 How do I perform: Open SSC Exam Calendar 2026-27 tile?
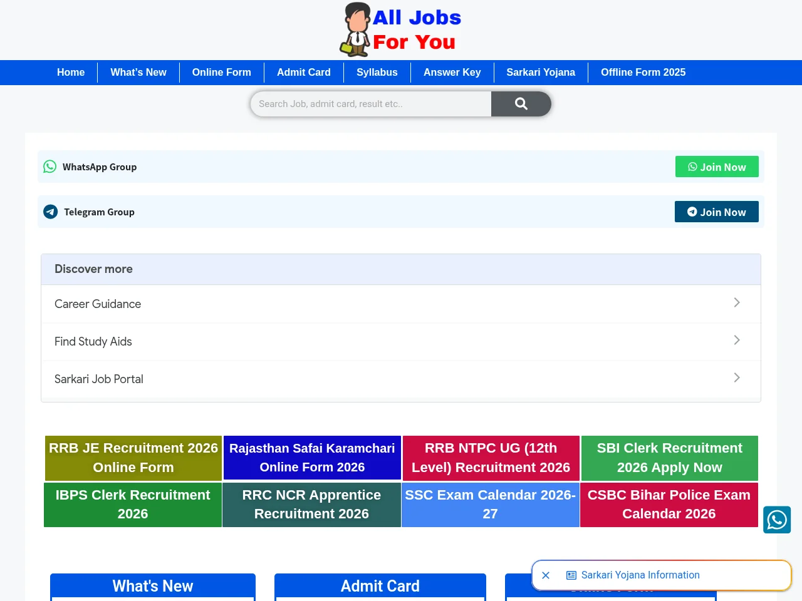click(x=491, y=505)
